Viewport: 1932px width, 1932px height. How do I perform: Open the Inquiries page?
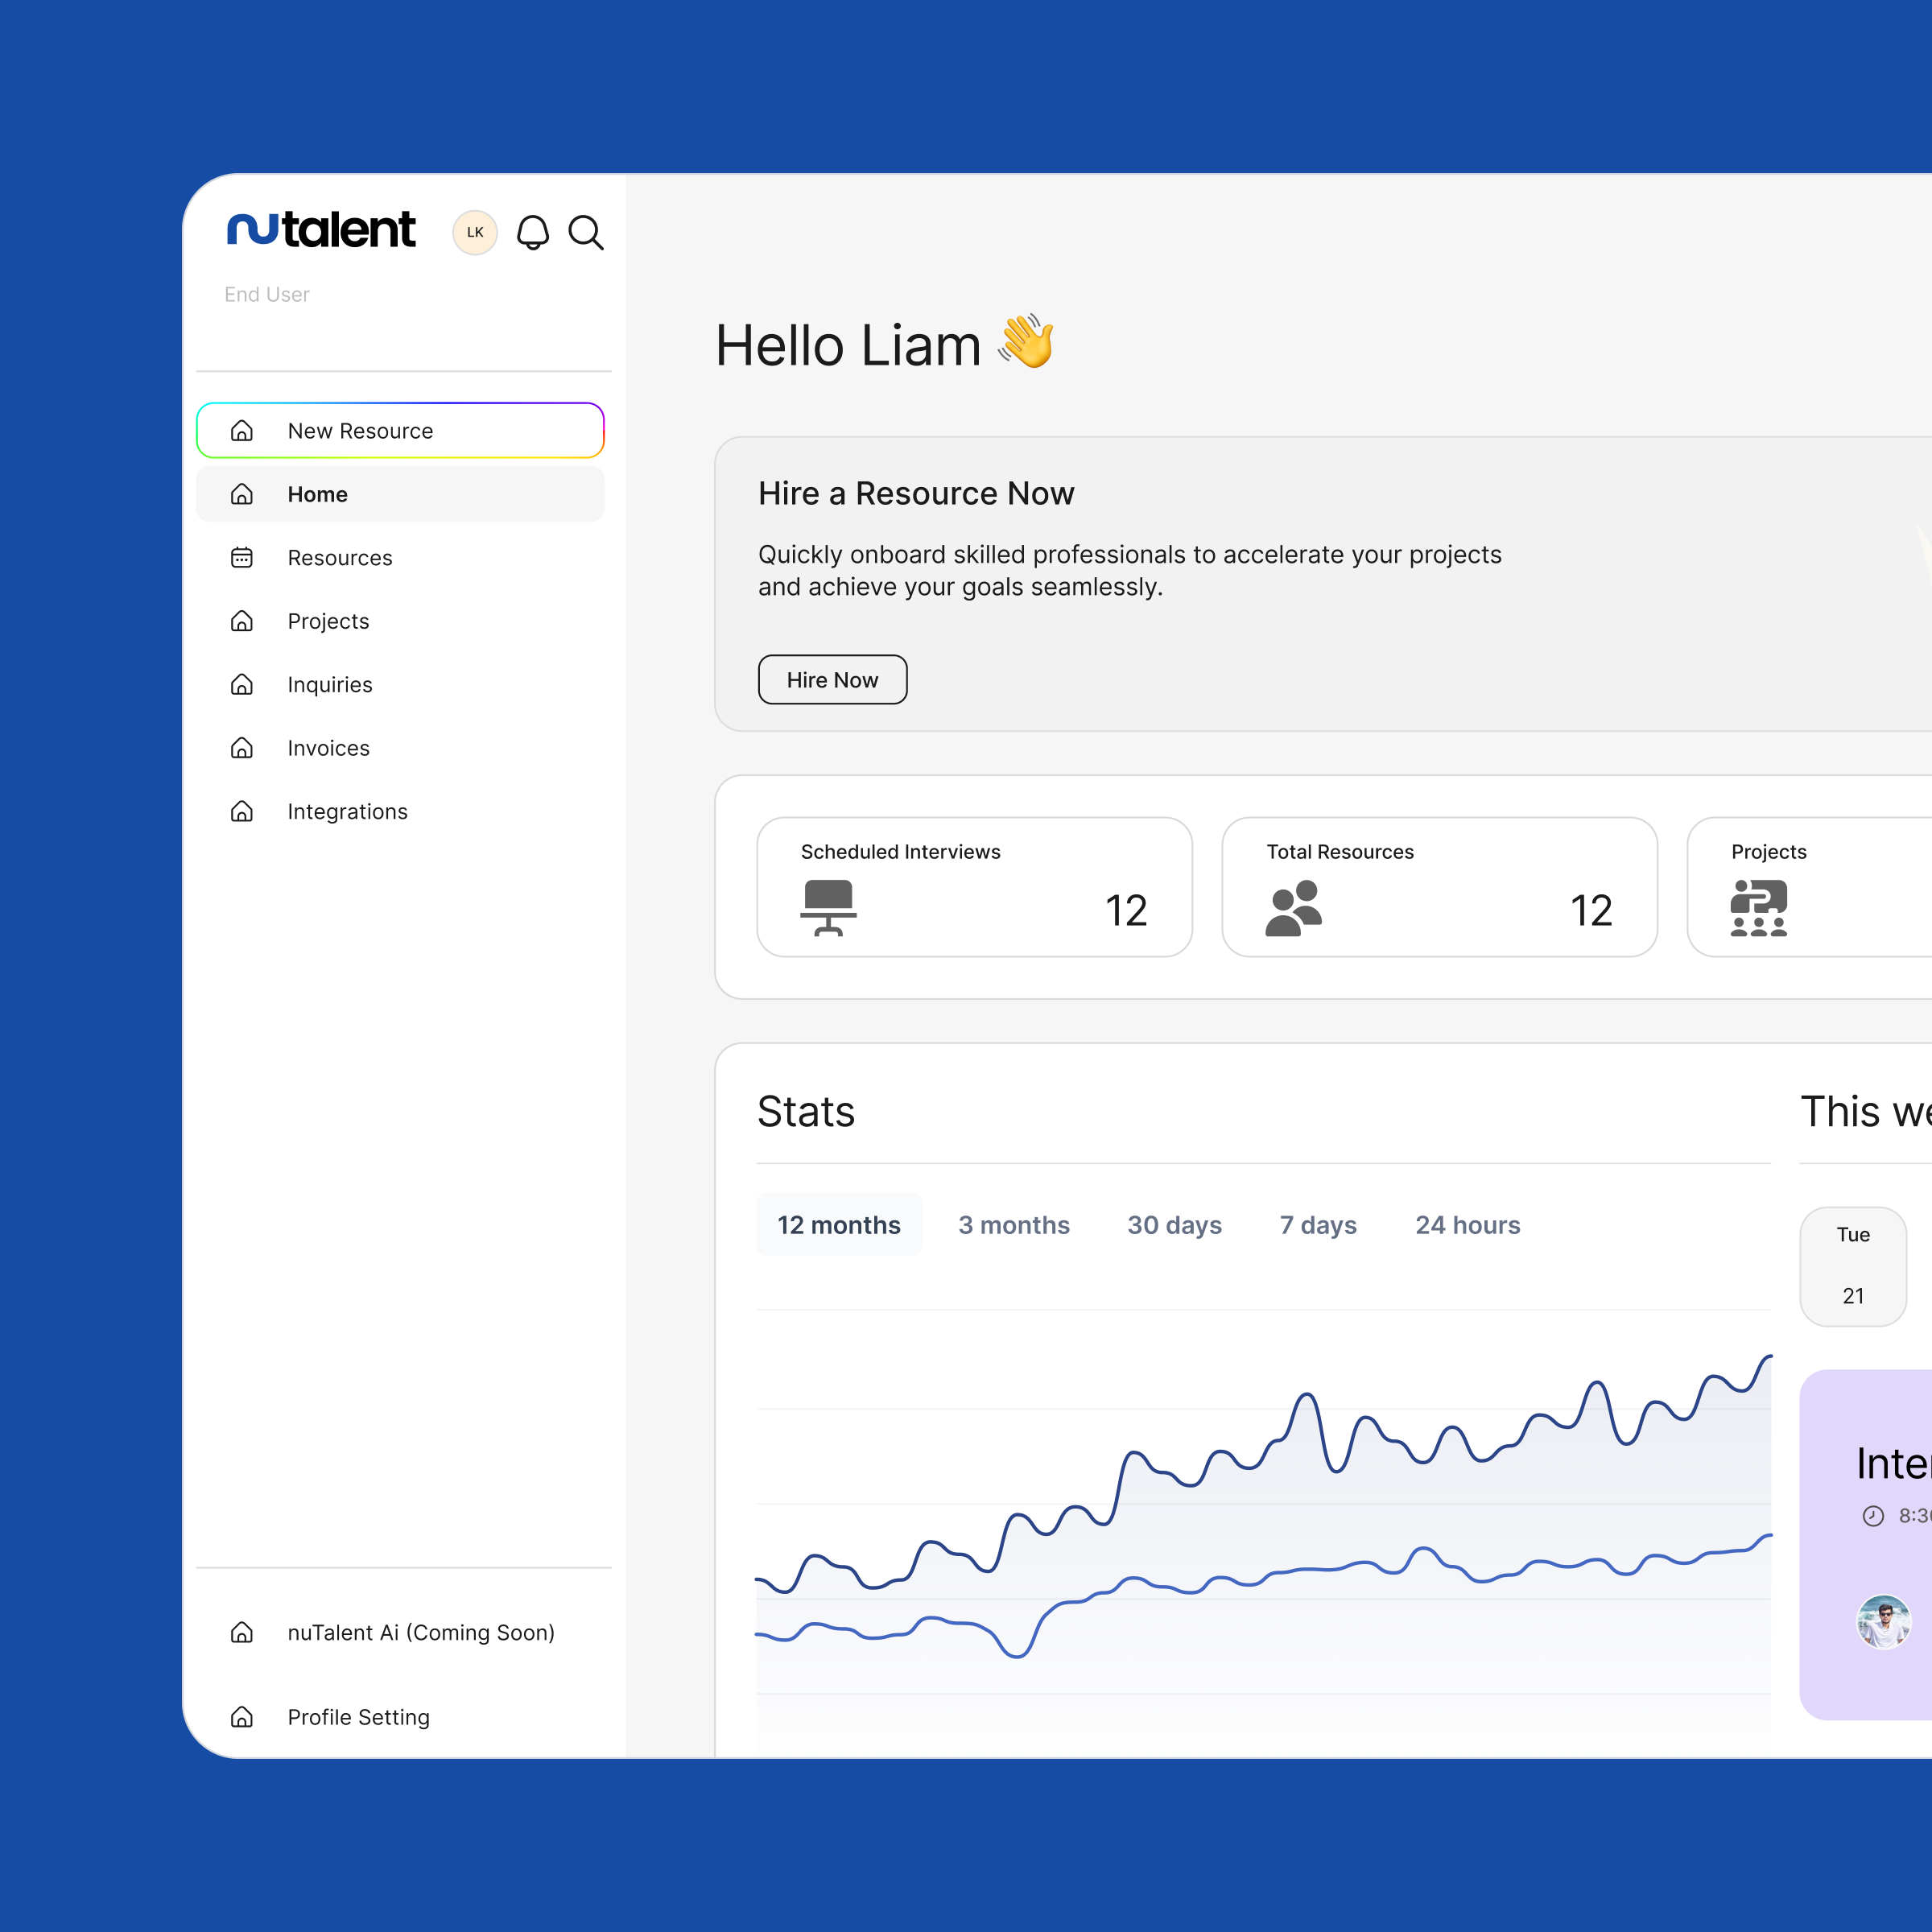(x=330, y=685)
